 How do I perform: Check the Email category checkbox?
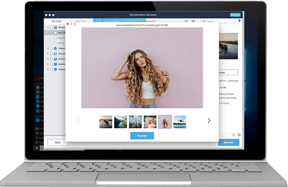pyautogui.click(x=51, y=59)
